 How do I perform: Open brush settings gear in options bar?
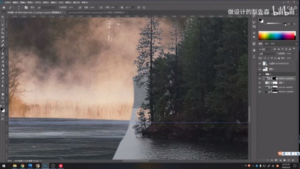pyautogui.click(x=122, y=8)
